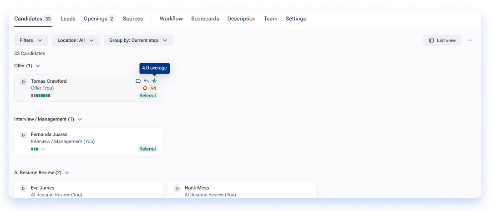Open Hank Mess's candidate name
This screenshot has height=211, width=491.
(197, 188)
